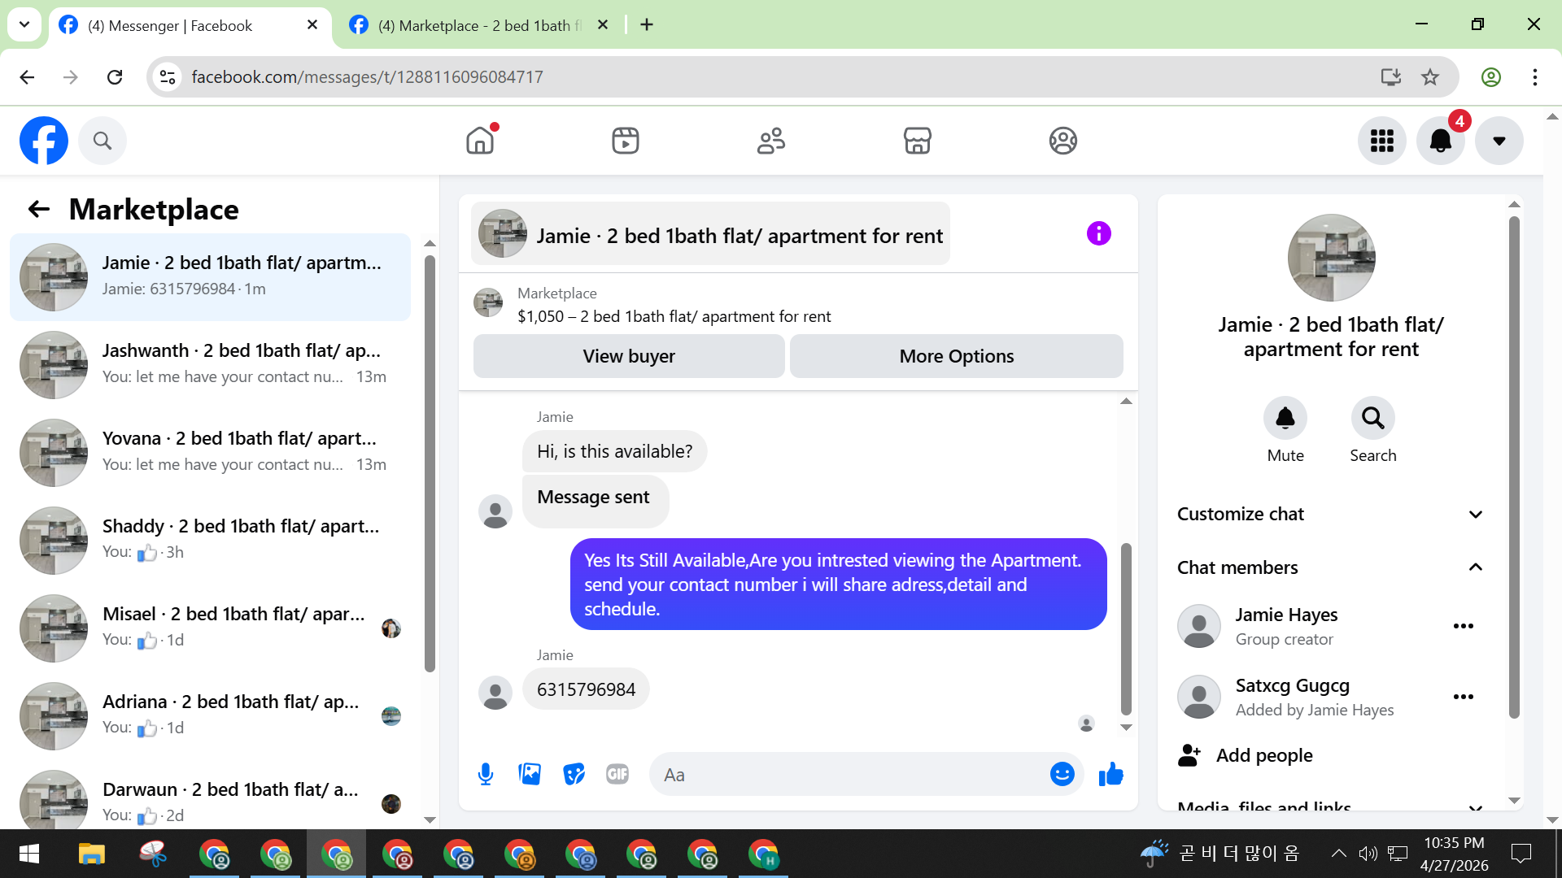The height and width of the screenshot is (878, 1562).
Task: Open the Windows Start menu
Action: click(29, 854)
